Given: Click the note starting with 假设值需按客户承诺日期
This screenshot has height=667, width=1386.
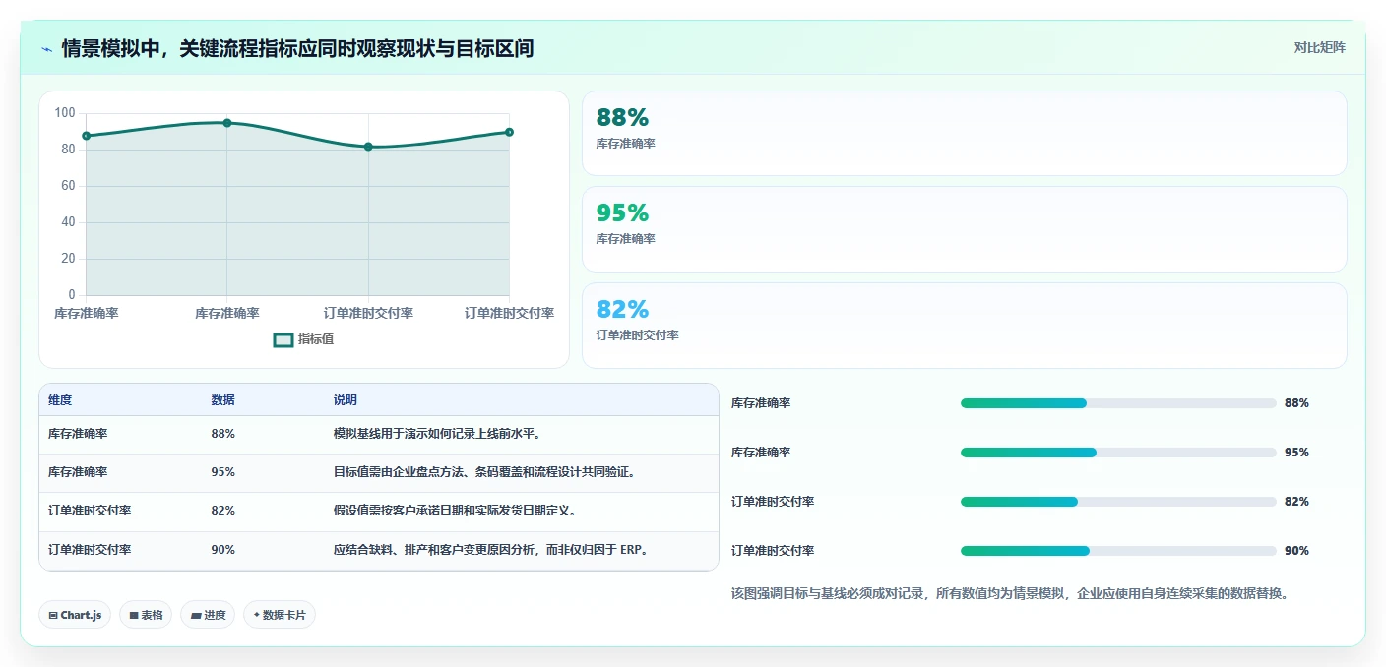Looking at the screenshot, I should 457,511.
